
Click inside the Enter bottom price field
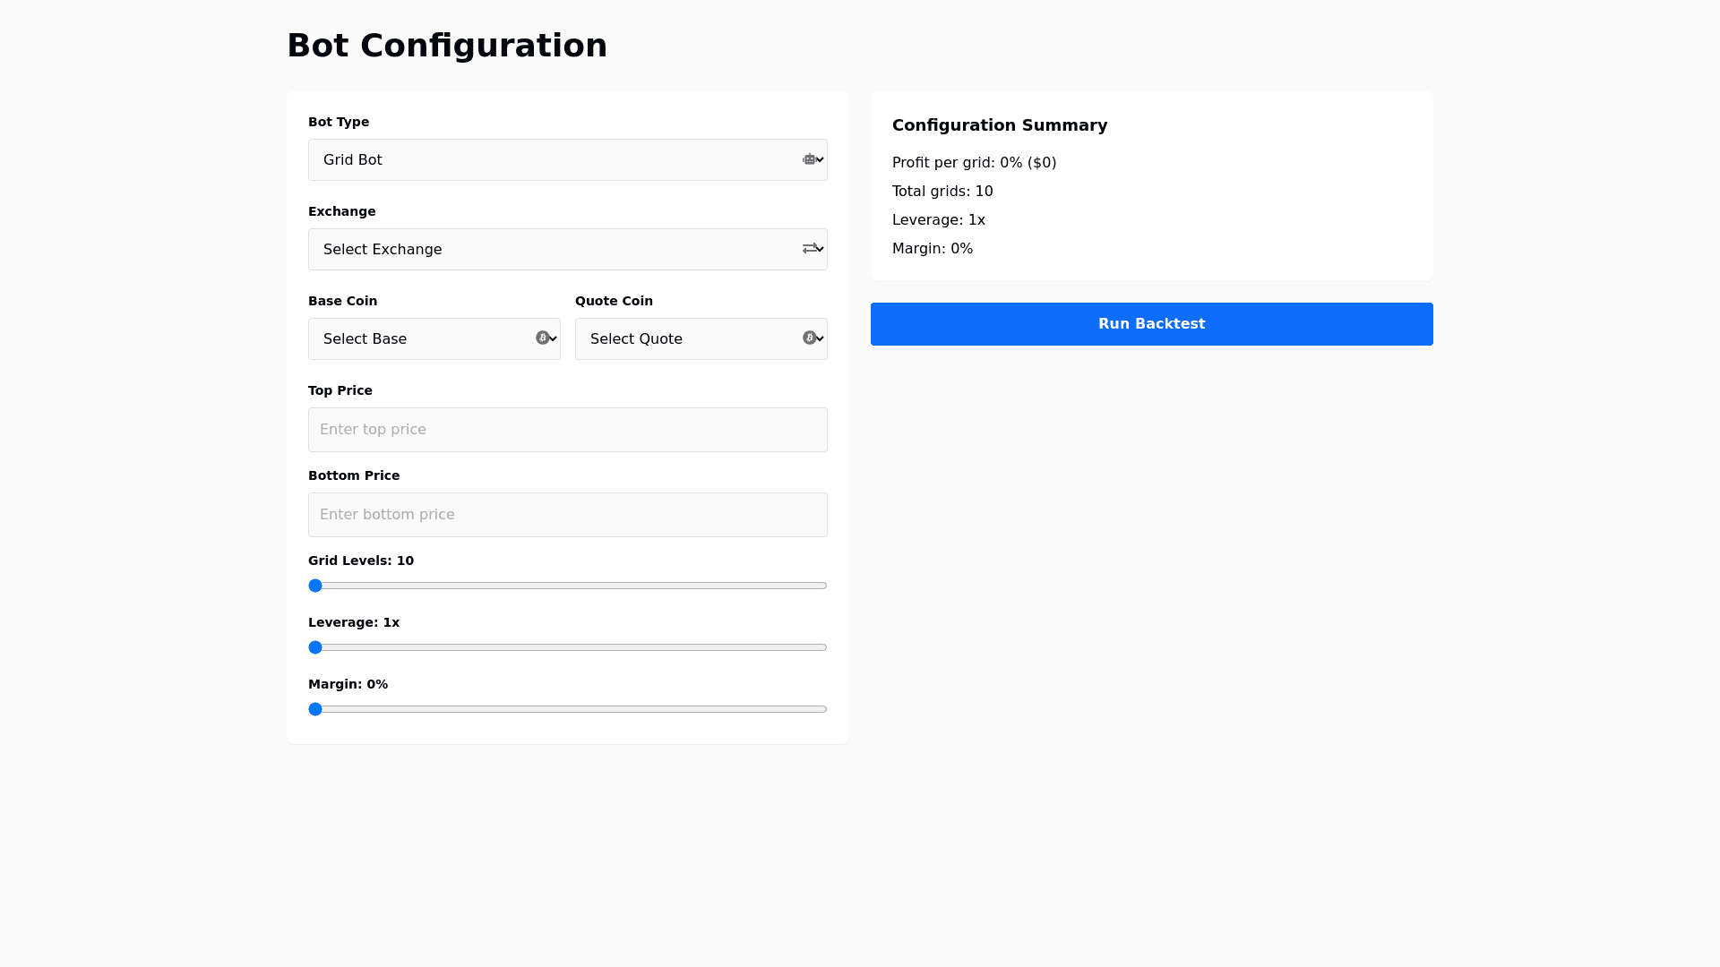click(x=567, y=515)
